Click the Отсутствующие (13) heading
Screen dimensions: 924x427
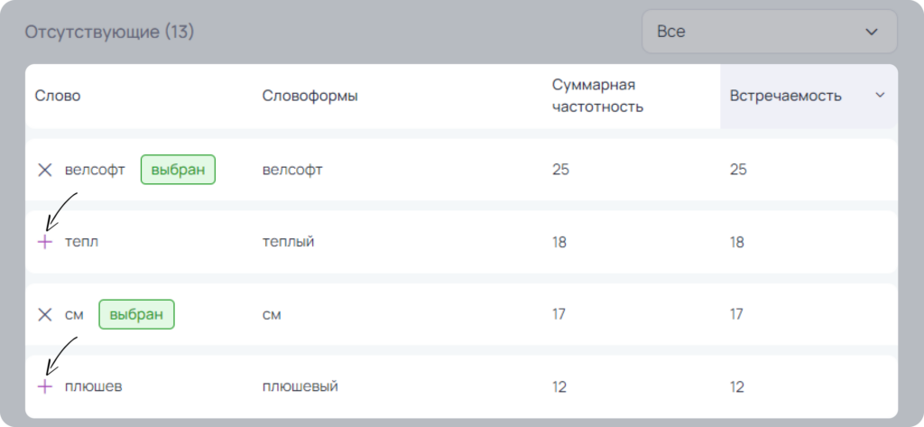coord(109,32)
